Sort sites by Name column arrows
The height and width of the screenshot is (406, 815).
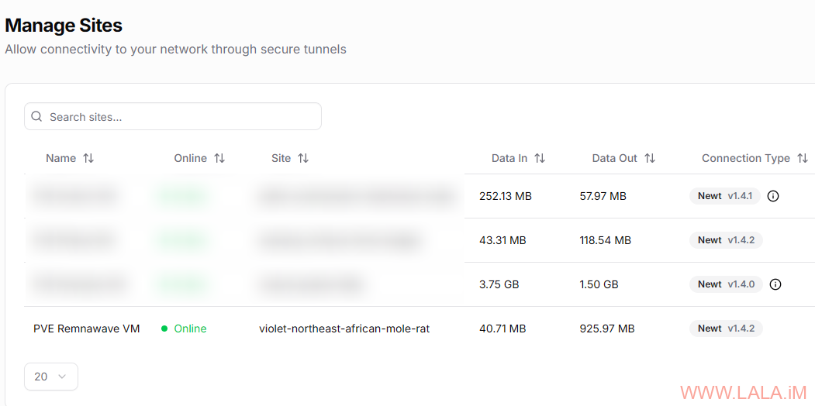(88, 158)
